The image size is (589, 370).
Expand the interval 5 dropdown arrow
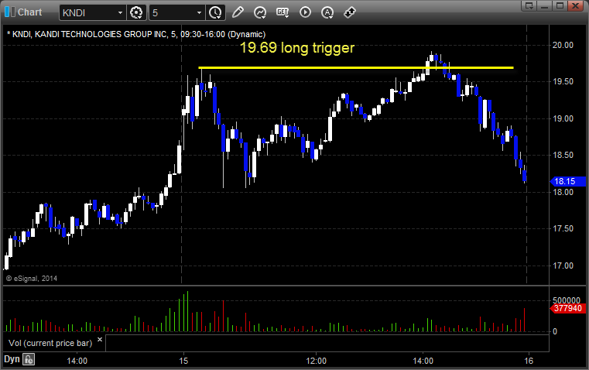click(199, 12)
